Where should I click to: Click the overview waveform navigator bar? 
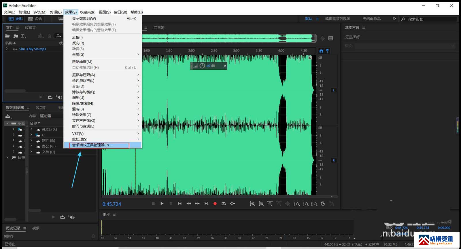point(229,38)
